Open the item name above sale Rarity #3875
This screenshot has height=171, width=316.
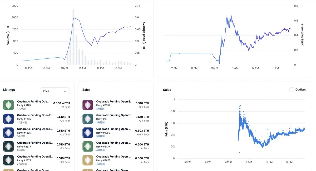point(113,157)
